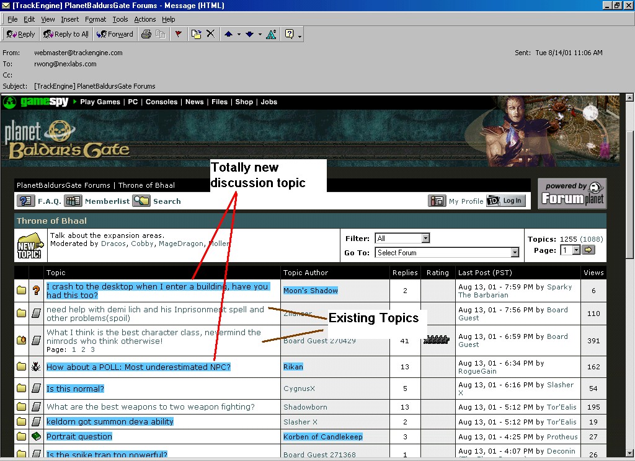Viewport: 635px width, 461px height.
Task: Open the Edit menu
Action: point(29,19)
